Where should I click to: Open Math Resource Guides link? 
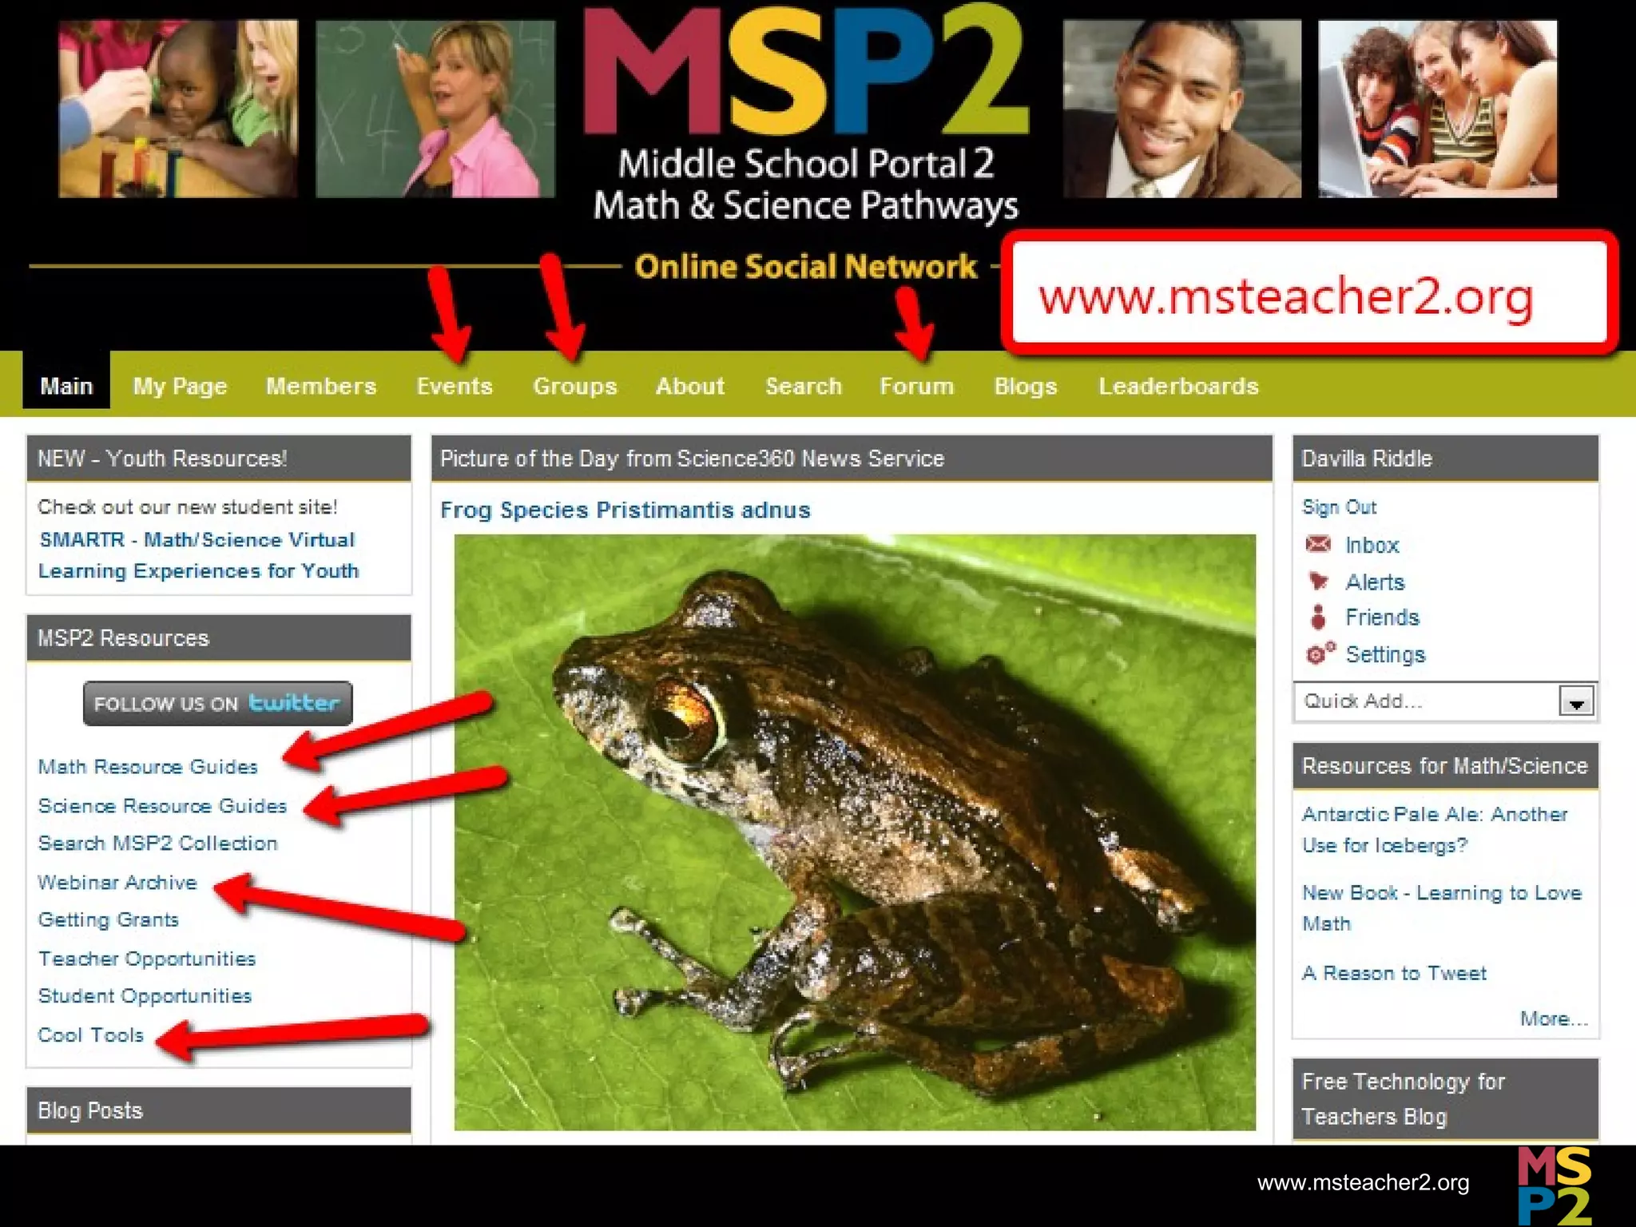coord(148,767)
